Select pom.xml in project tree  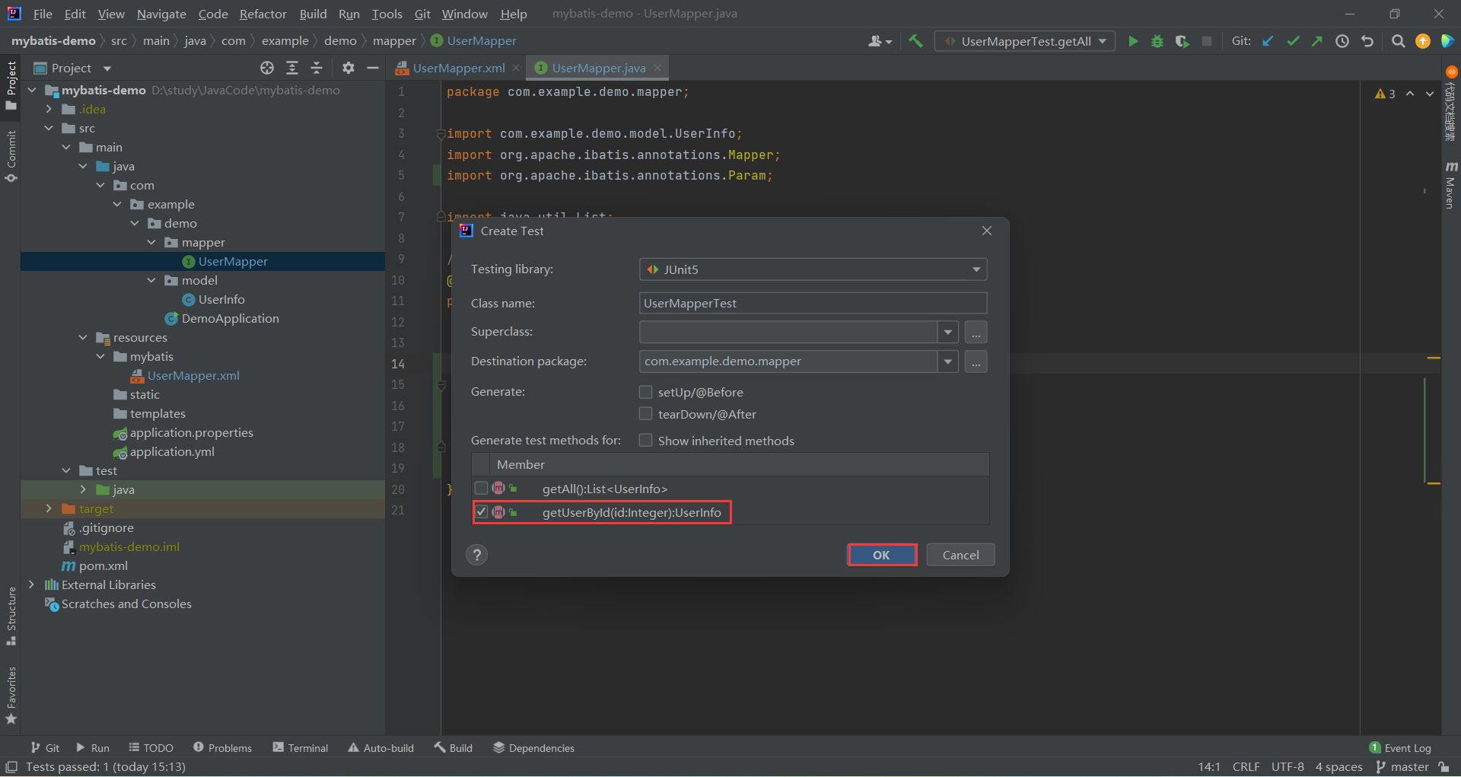(103, 565)
